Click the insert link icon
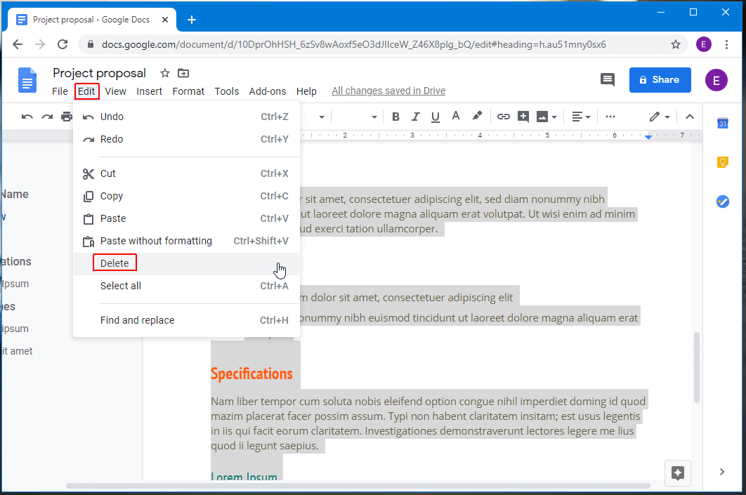Screen dimensions: 746x495 pos(503,117)
